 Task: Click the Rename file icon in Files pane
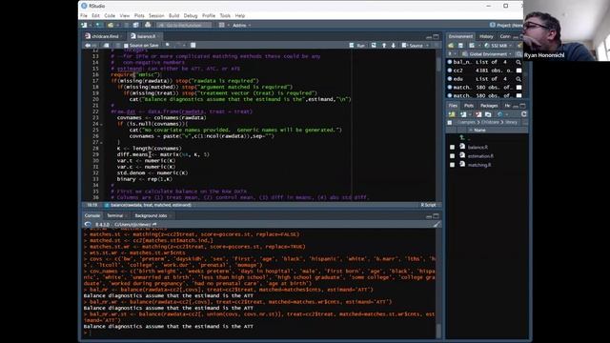pyautogui.click(x=488, y=114)
